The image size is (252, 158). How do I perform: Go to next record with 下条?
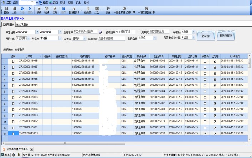coord(22,10)
